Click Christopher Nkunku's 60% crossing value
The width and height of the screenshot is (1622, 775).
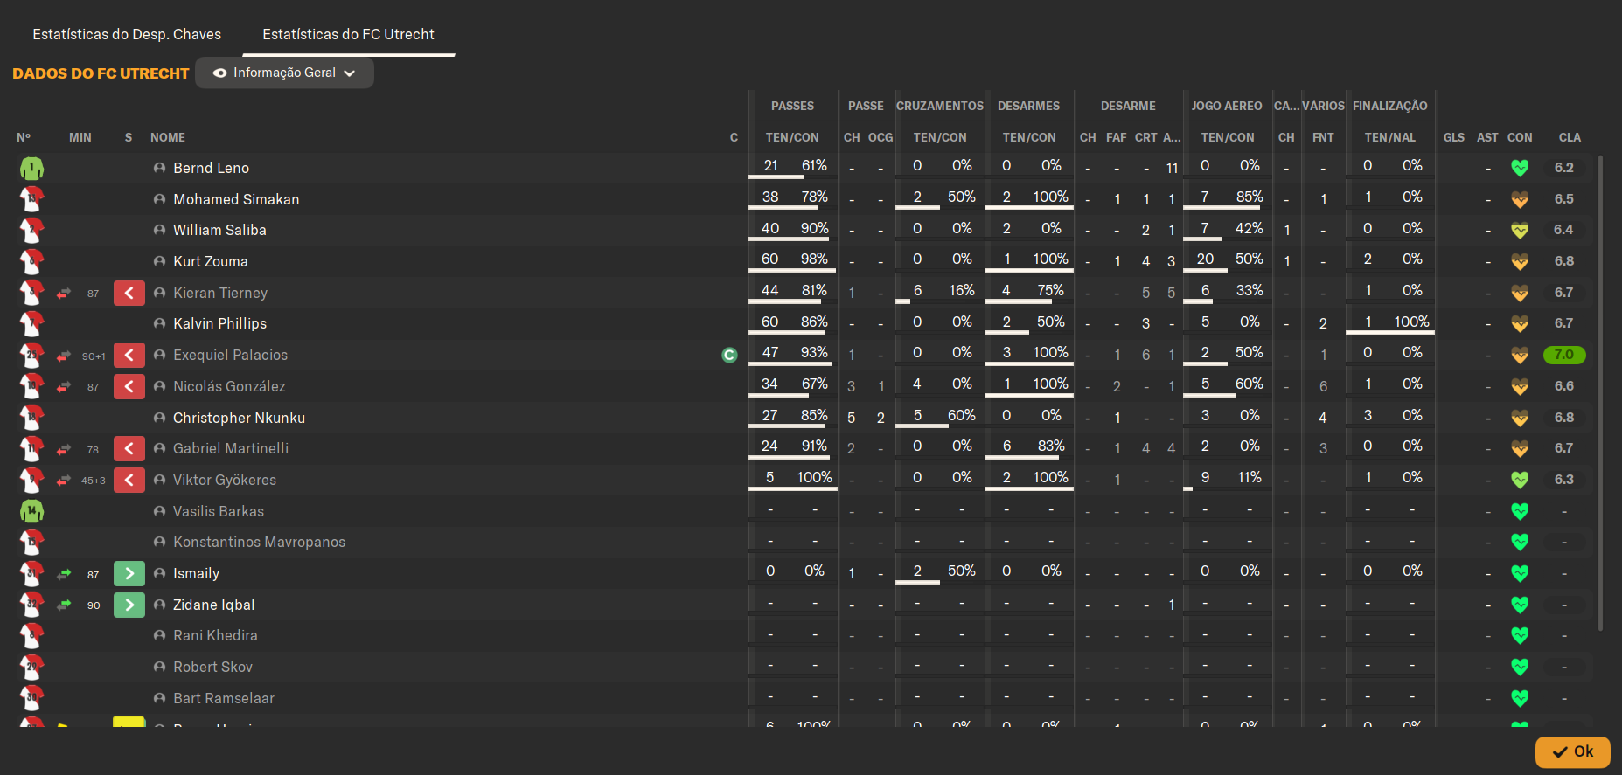[x=961, y=415]
